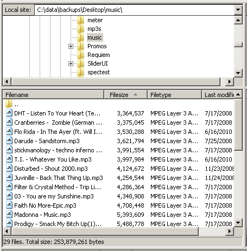Viewport: 247px width, 251px height.
Task: Click the tree pane scroll right arrow
Action: pyautogui.click(x=230, y=82)
